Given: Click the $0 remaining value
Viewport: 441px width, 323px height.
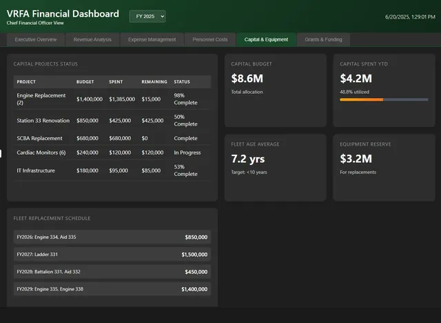Looking at the screenshot, I should pos(145,138).
